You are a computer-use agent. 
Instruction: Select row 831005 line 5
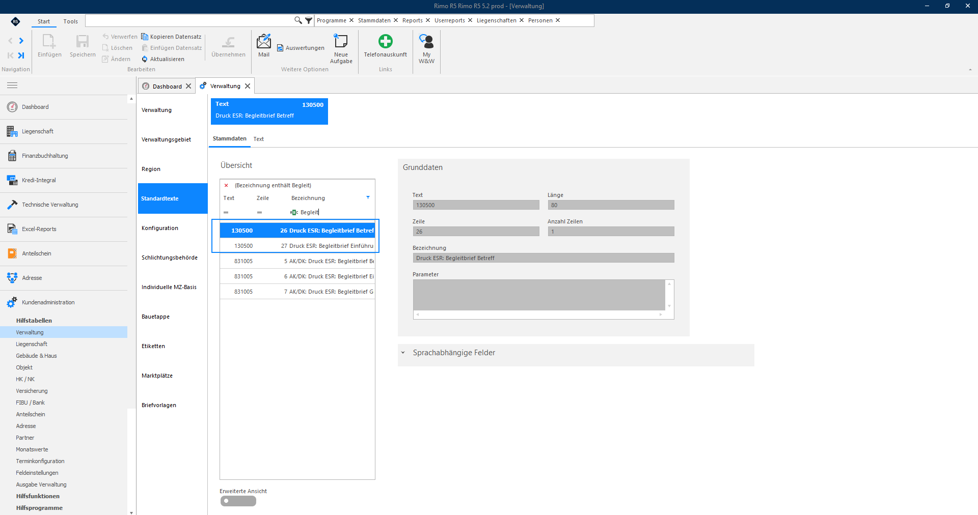coord(297,261)
